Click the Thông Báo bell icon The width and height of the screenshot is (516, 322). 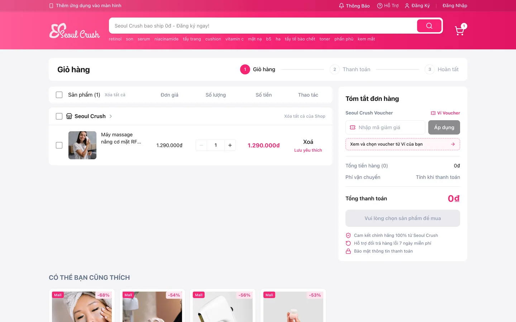pyautogui.click(x=341, y=6)
